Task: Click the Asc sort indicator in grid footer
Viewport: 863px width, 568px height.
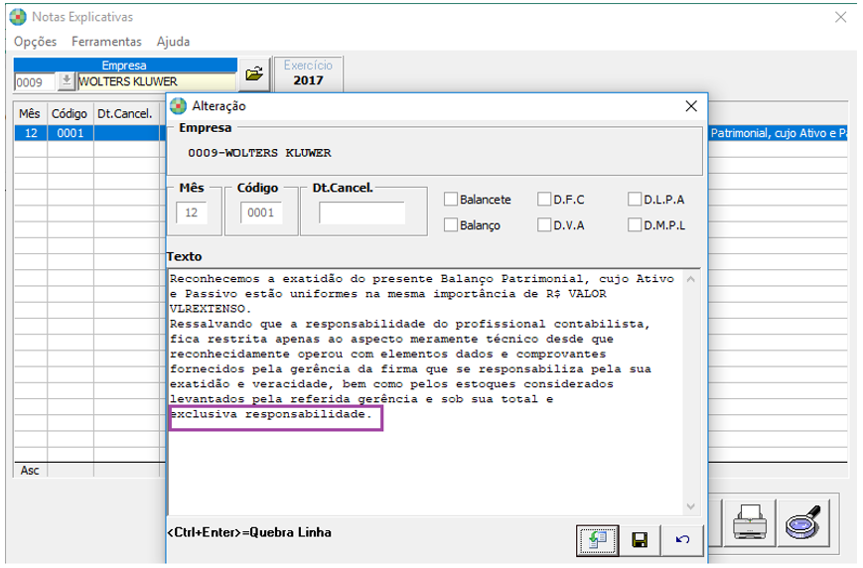Action: point(30,471)
